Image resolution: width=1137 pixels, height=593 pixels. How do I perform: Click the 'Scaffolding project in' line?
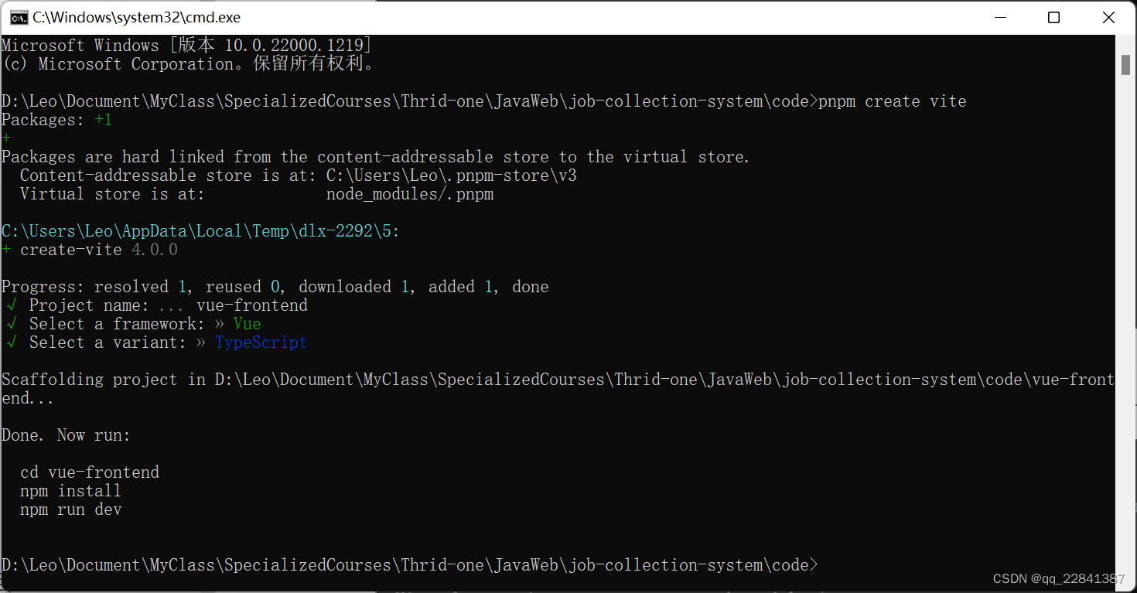[558, 389]
